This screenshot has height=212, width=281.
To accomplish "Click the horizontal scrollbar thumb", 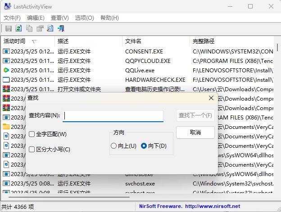I will pos(69,197).
